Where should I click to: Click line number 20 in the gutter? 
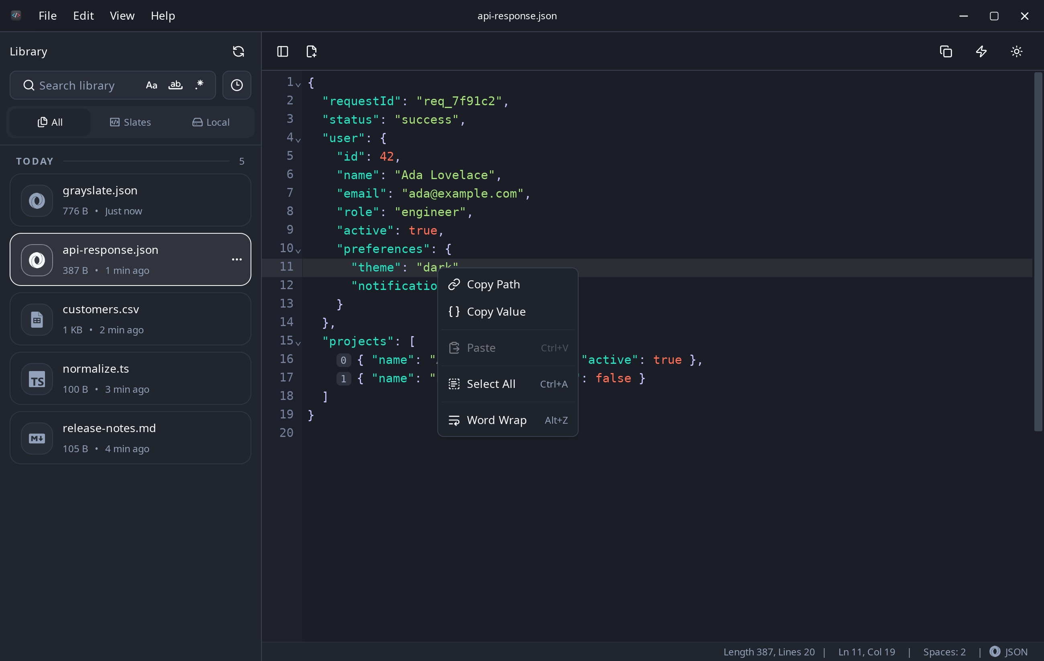[286, 433]
